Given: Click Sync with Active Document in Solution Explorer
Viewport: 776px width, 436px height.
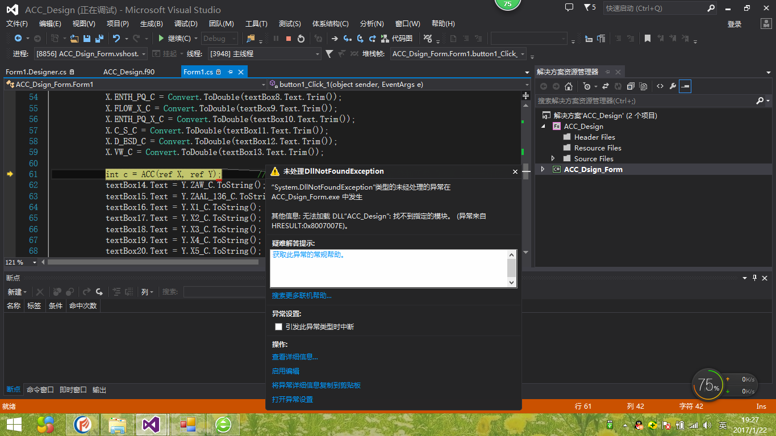Looking at the screenshot, I should pos(606,86).
